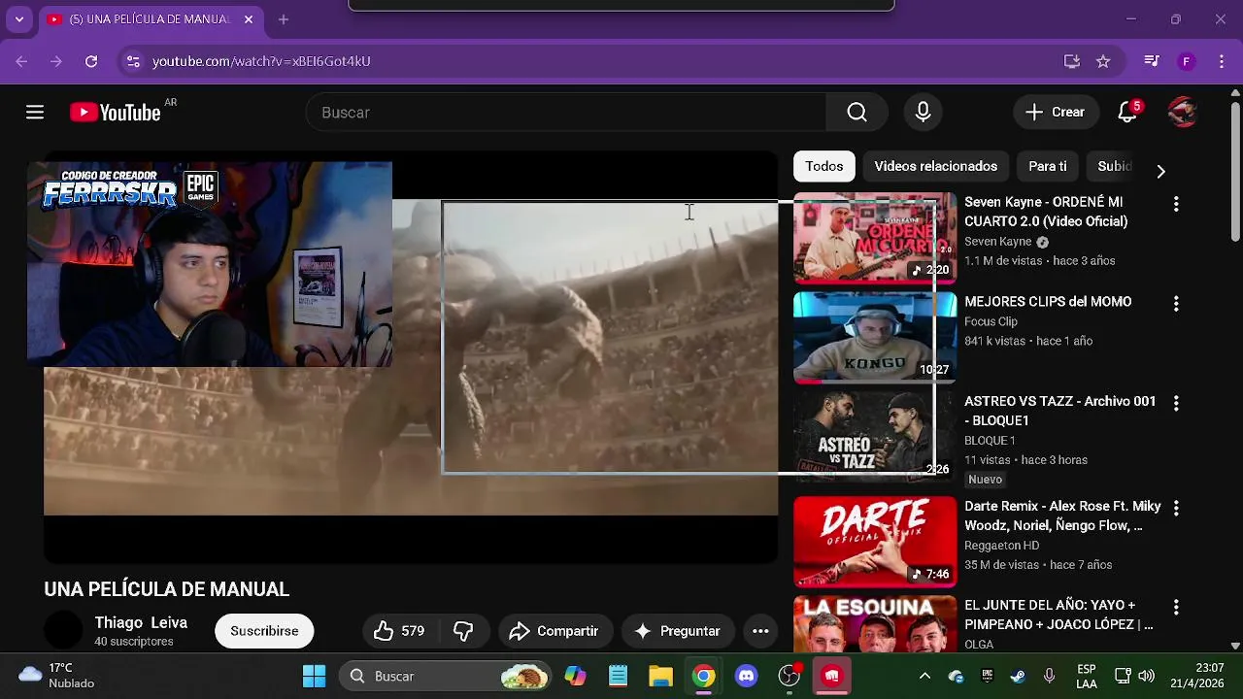Viewport: 1243px width, 699px height.
Task: Open clock showing 23:07 date
Action: point(1195,676)
